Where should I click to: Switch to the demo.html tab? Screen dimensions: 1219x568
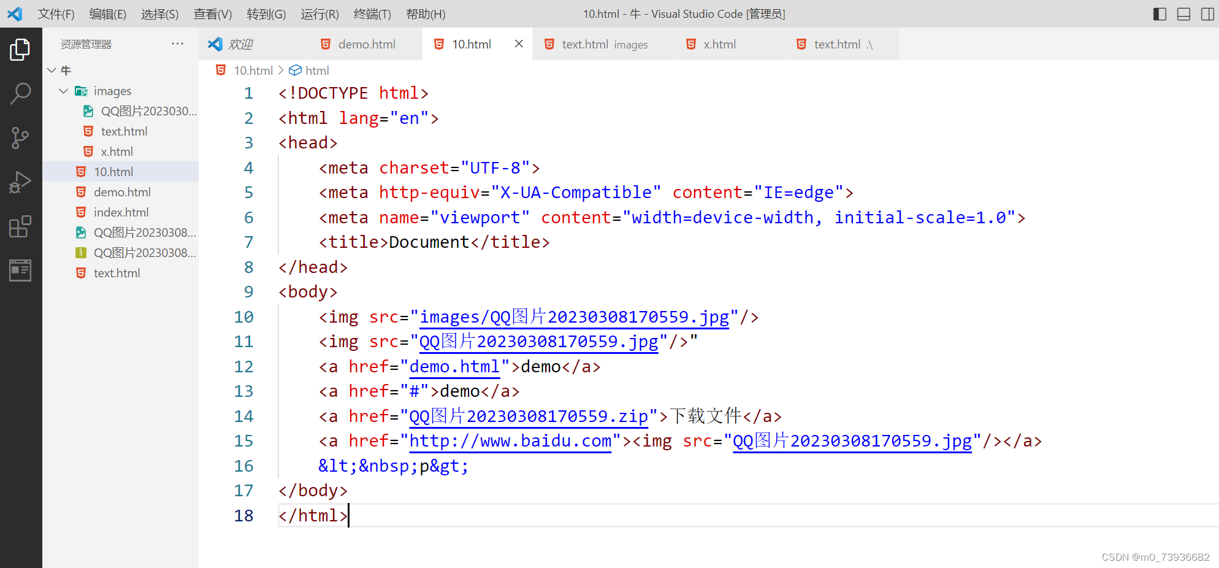[x=366, y=44]
